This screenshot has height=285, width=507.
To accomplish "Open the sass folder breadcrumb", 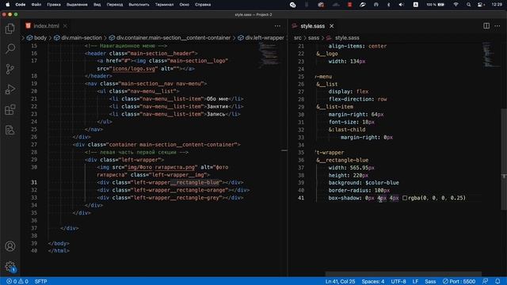I will [314, 38].
